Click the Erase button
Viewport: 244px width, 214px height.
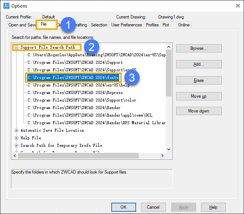pyautogui.click(x=199, y=80)
